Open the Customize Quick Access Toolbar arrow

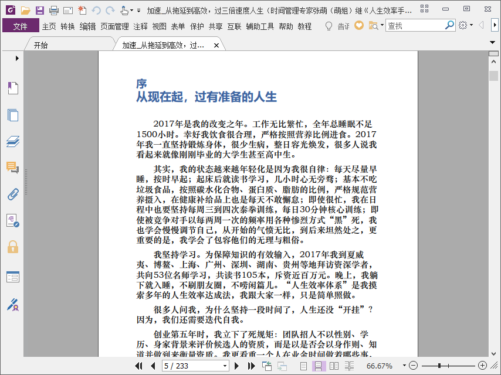(138, 11)
